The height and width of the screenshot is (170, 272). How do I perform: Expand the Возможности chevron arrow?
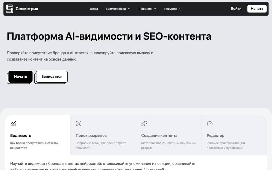[129, 9]
